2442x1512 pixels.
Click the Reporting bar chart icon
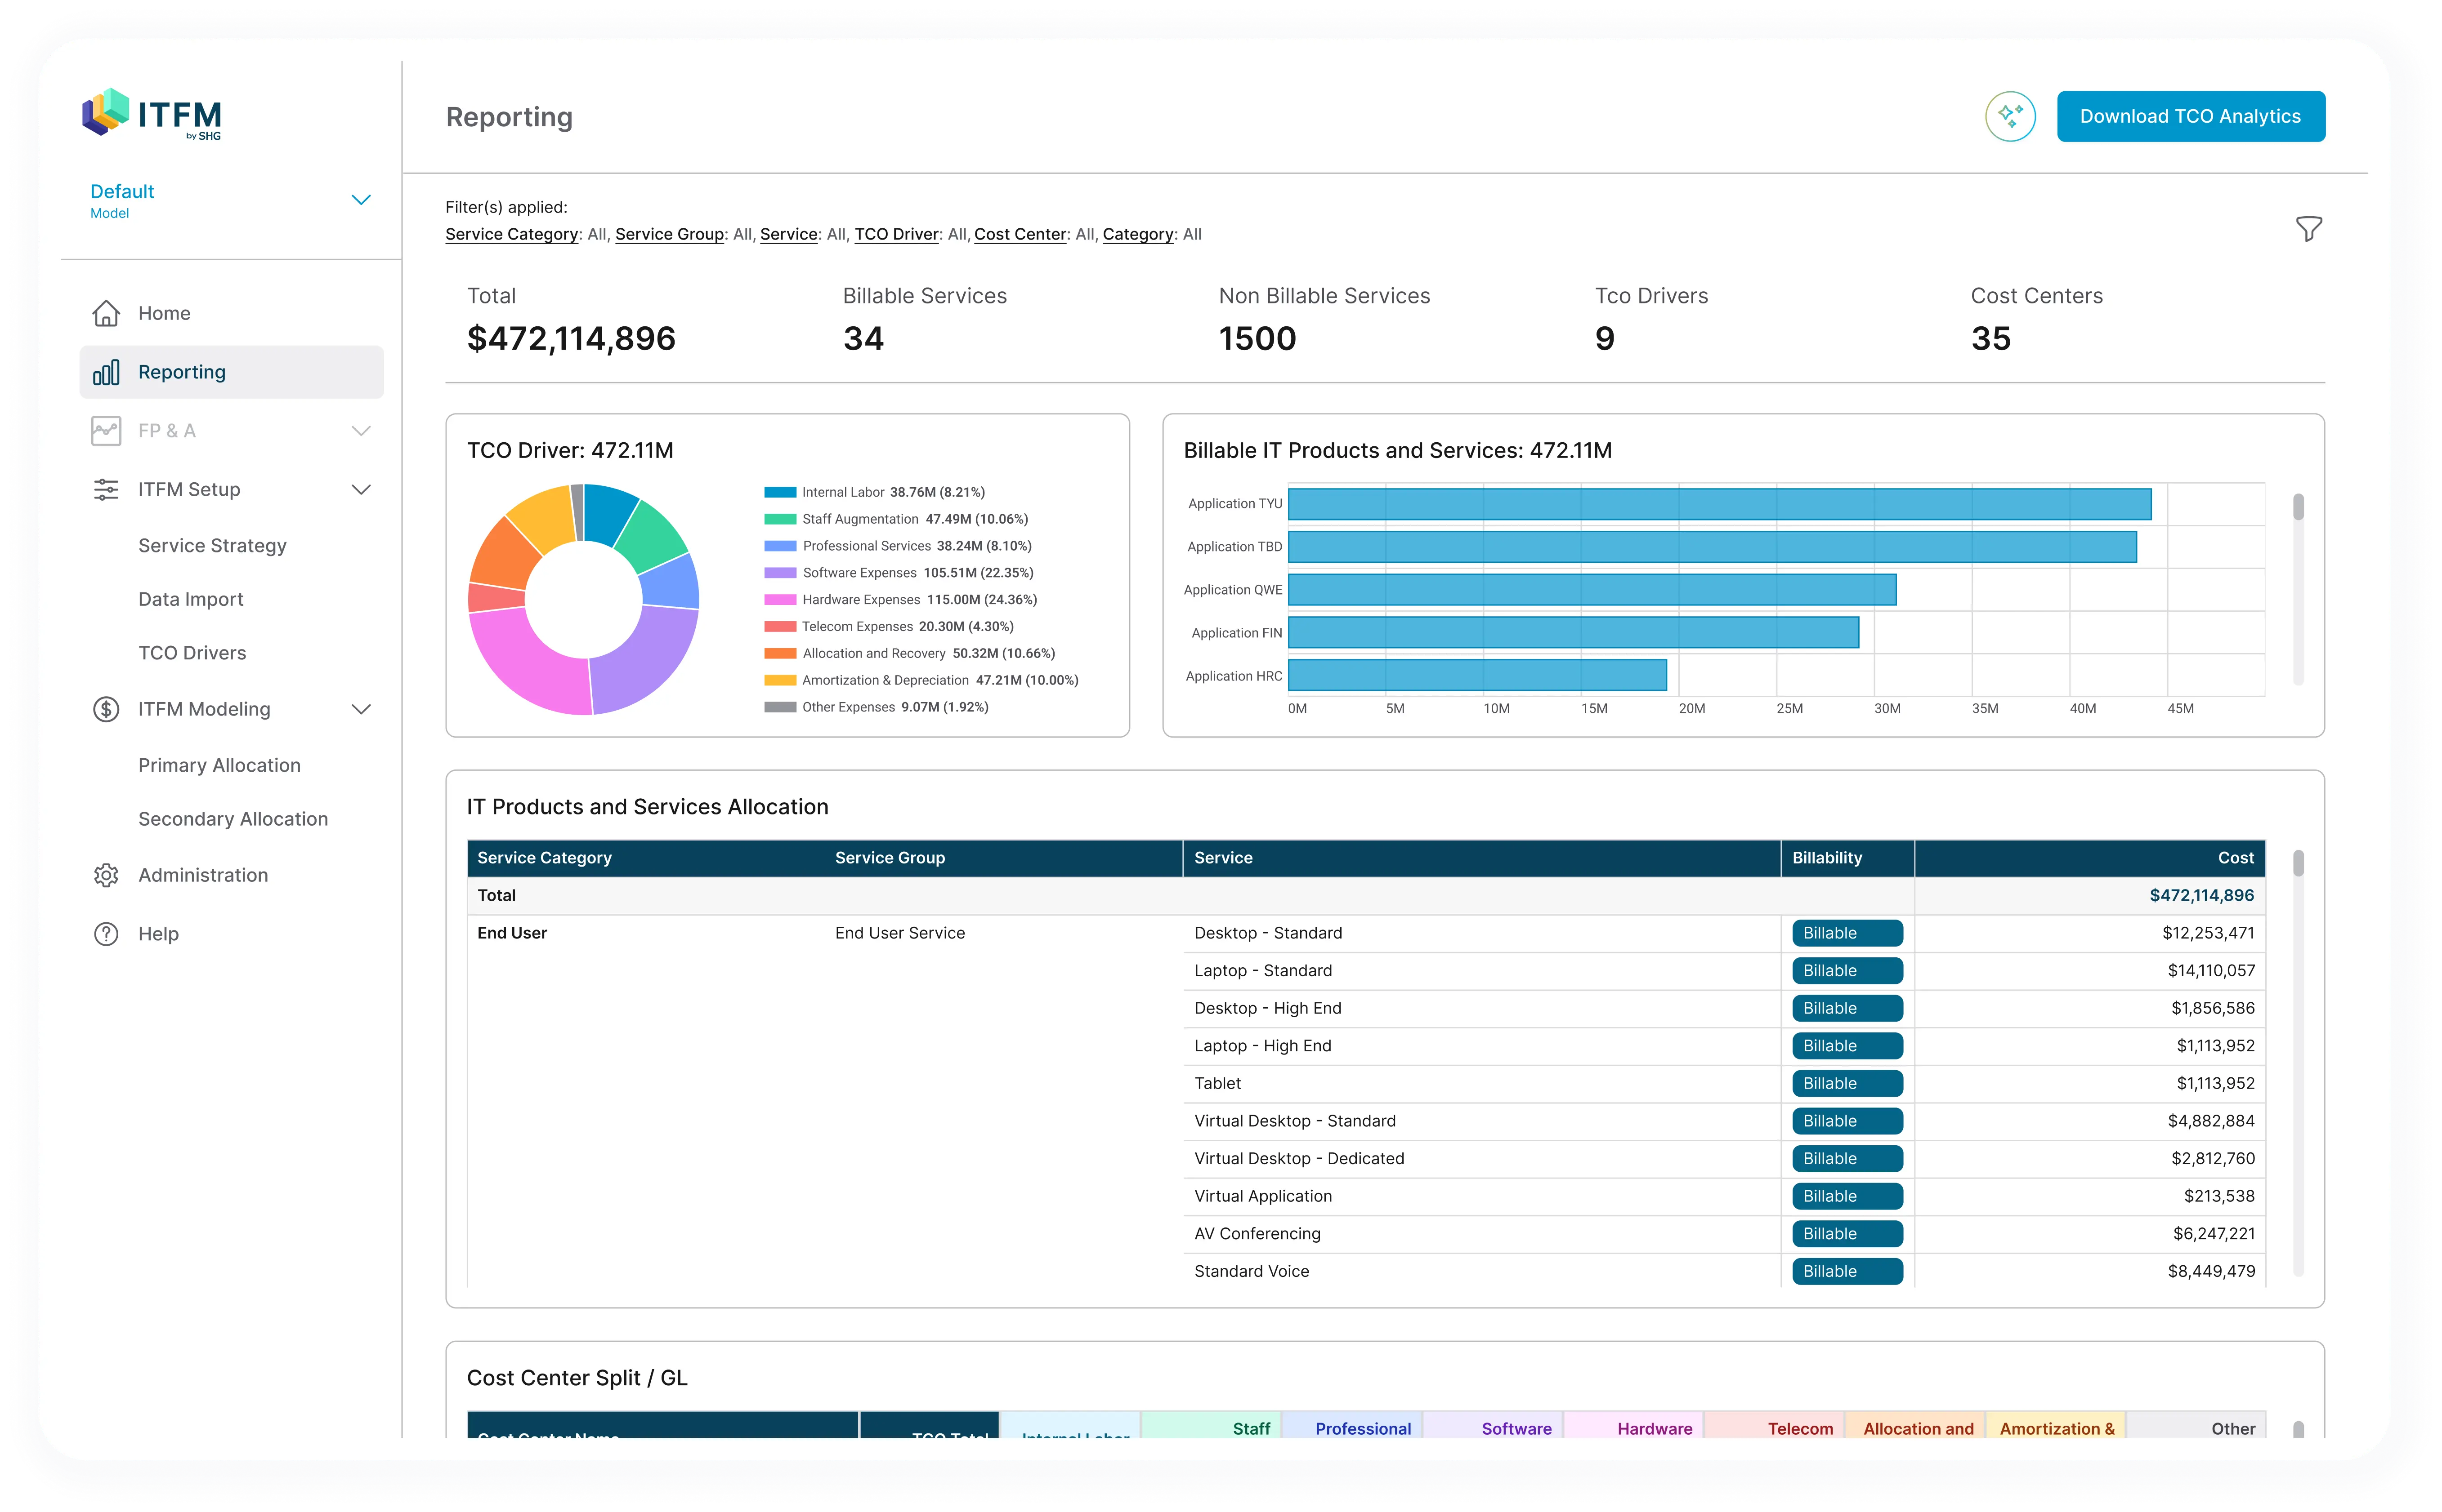[x=106, y=372]
